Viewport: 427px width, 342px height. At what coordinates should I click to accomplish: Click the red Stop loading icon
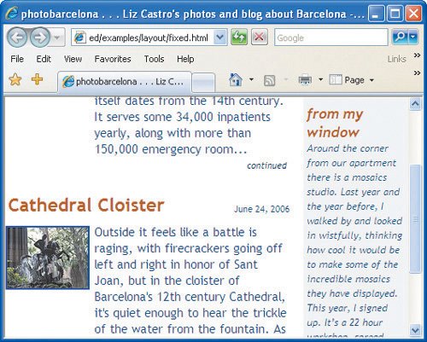tap(260, 38)
